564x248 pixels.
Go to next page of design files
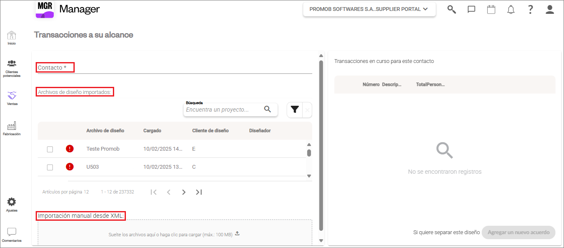(x=183, y=192)
